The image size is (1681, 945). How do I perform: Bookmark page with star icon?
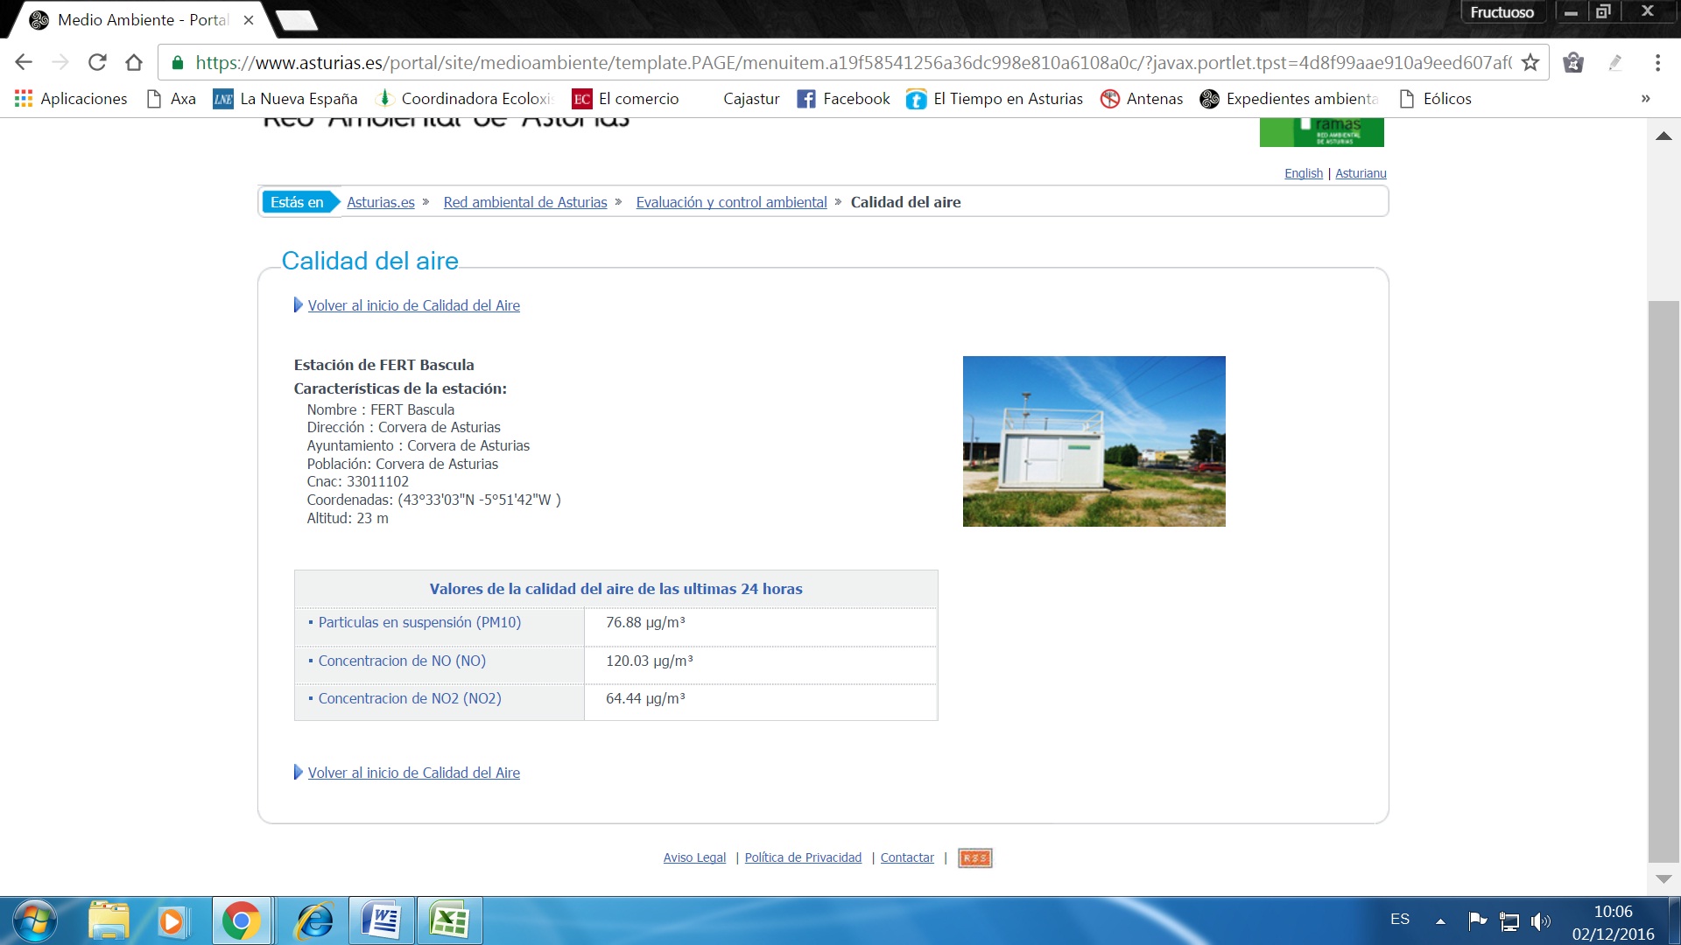click(1530, 62)
